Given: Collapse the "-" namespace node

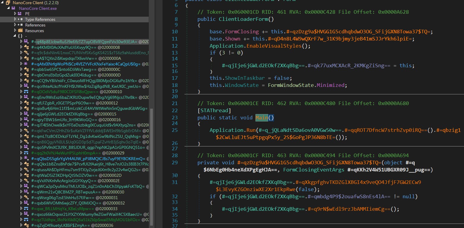Looking at the screenshot, I should tap(15, 36).
